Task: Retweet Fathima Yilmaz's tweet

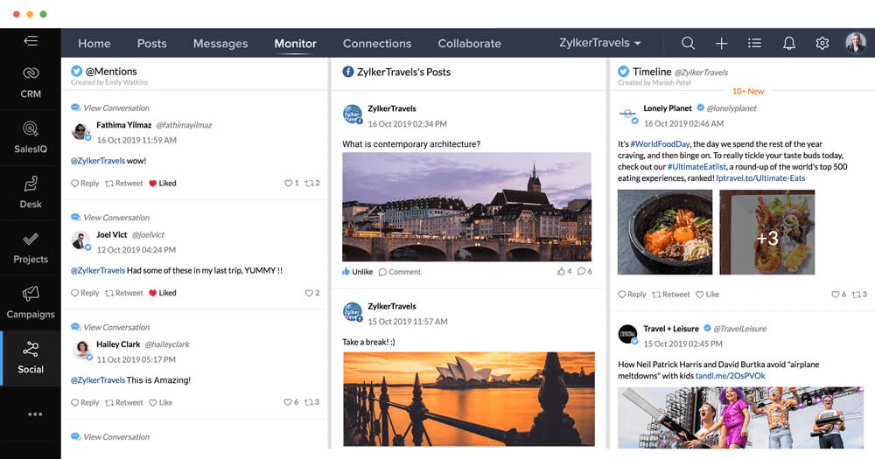Action: click(x=124, y=183)
